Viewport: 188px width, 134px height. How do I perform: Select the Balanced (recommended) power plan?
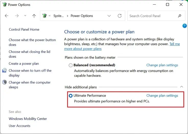click(x=71, y=65)
